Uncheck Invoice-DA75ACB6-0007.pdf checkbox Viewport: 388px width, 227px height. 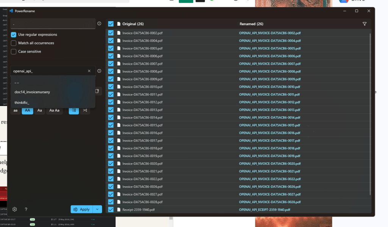[111, 64]
